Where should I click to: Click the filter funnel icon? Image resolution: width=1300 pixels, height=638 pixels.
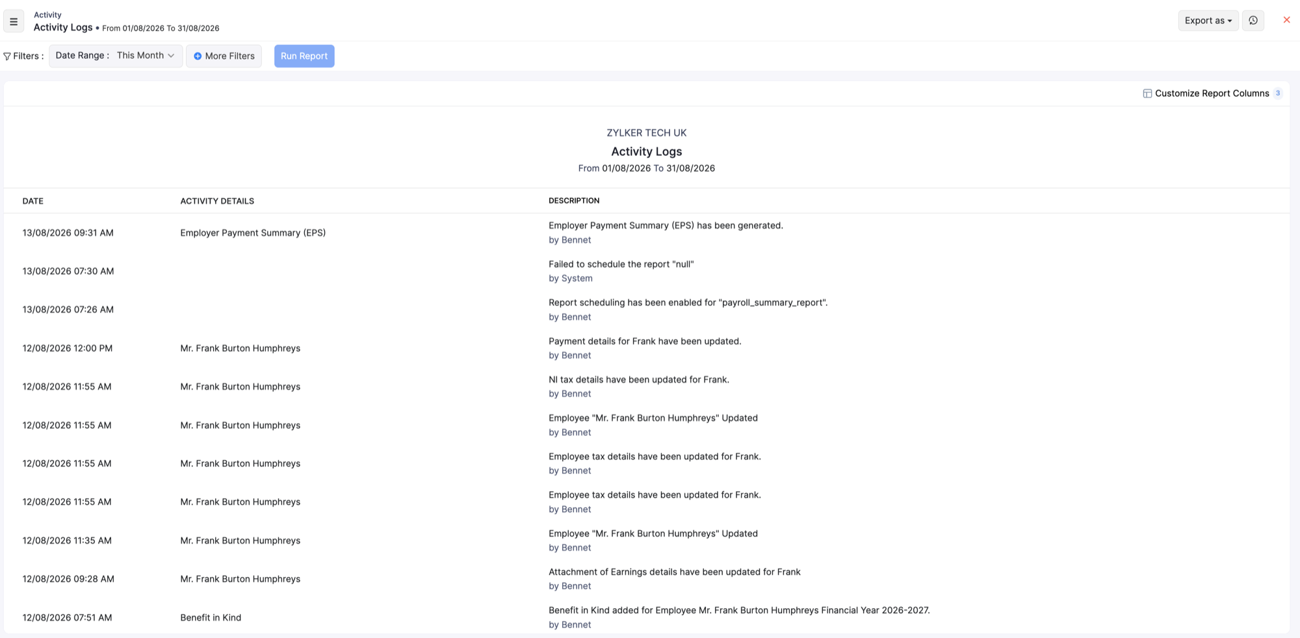[7, 57]
